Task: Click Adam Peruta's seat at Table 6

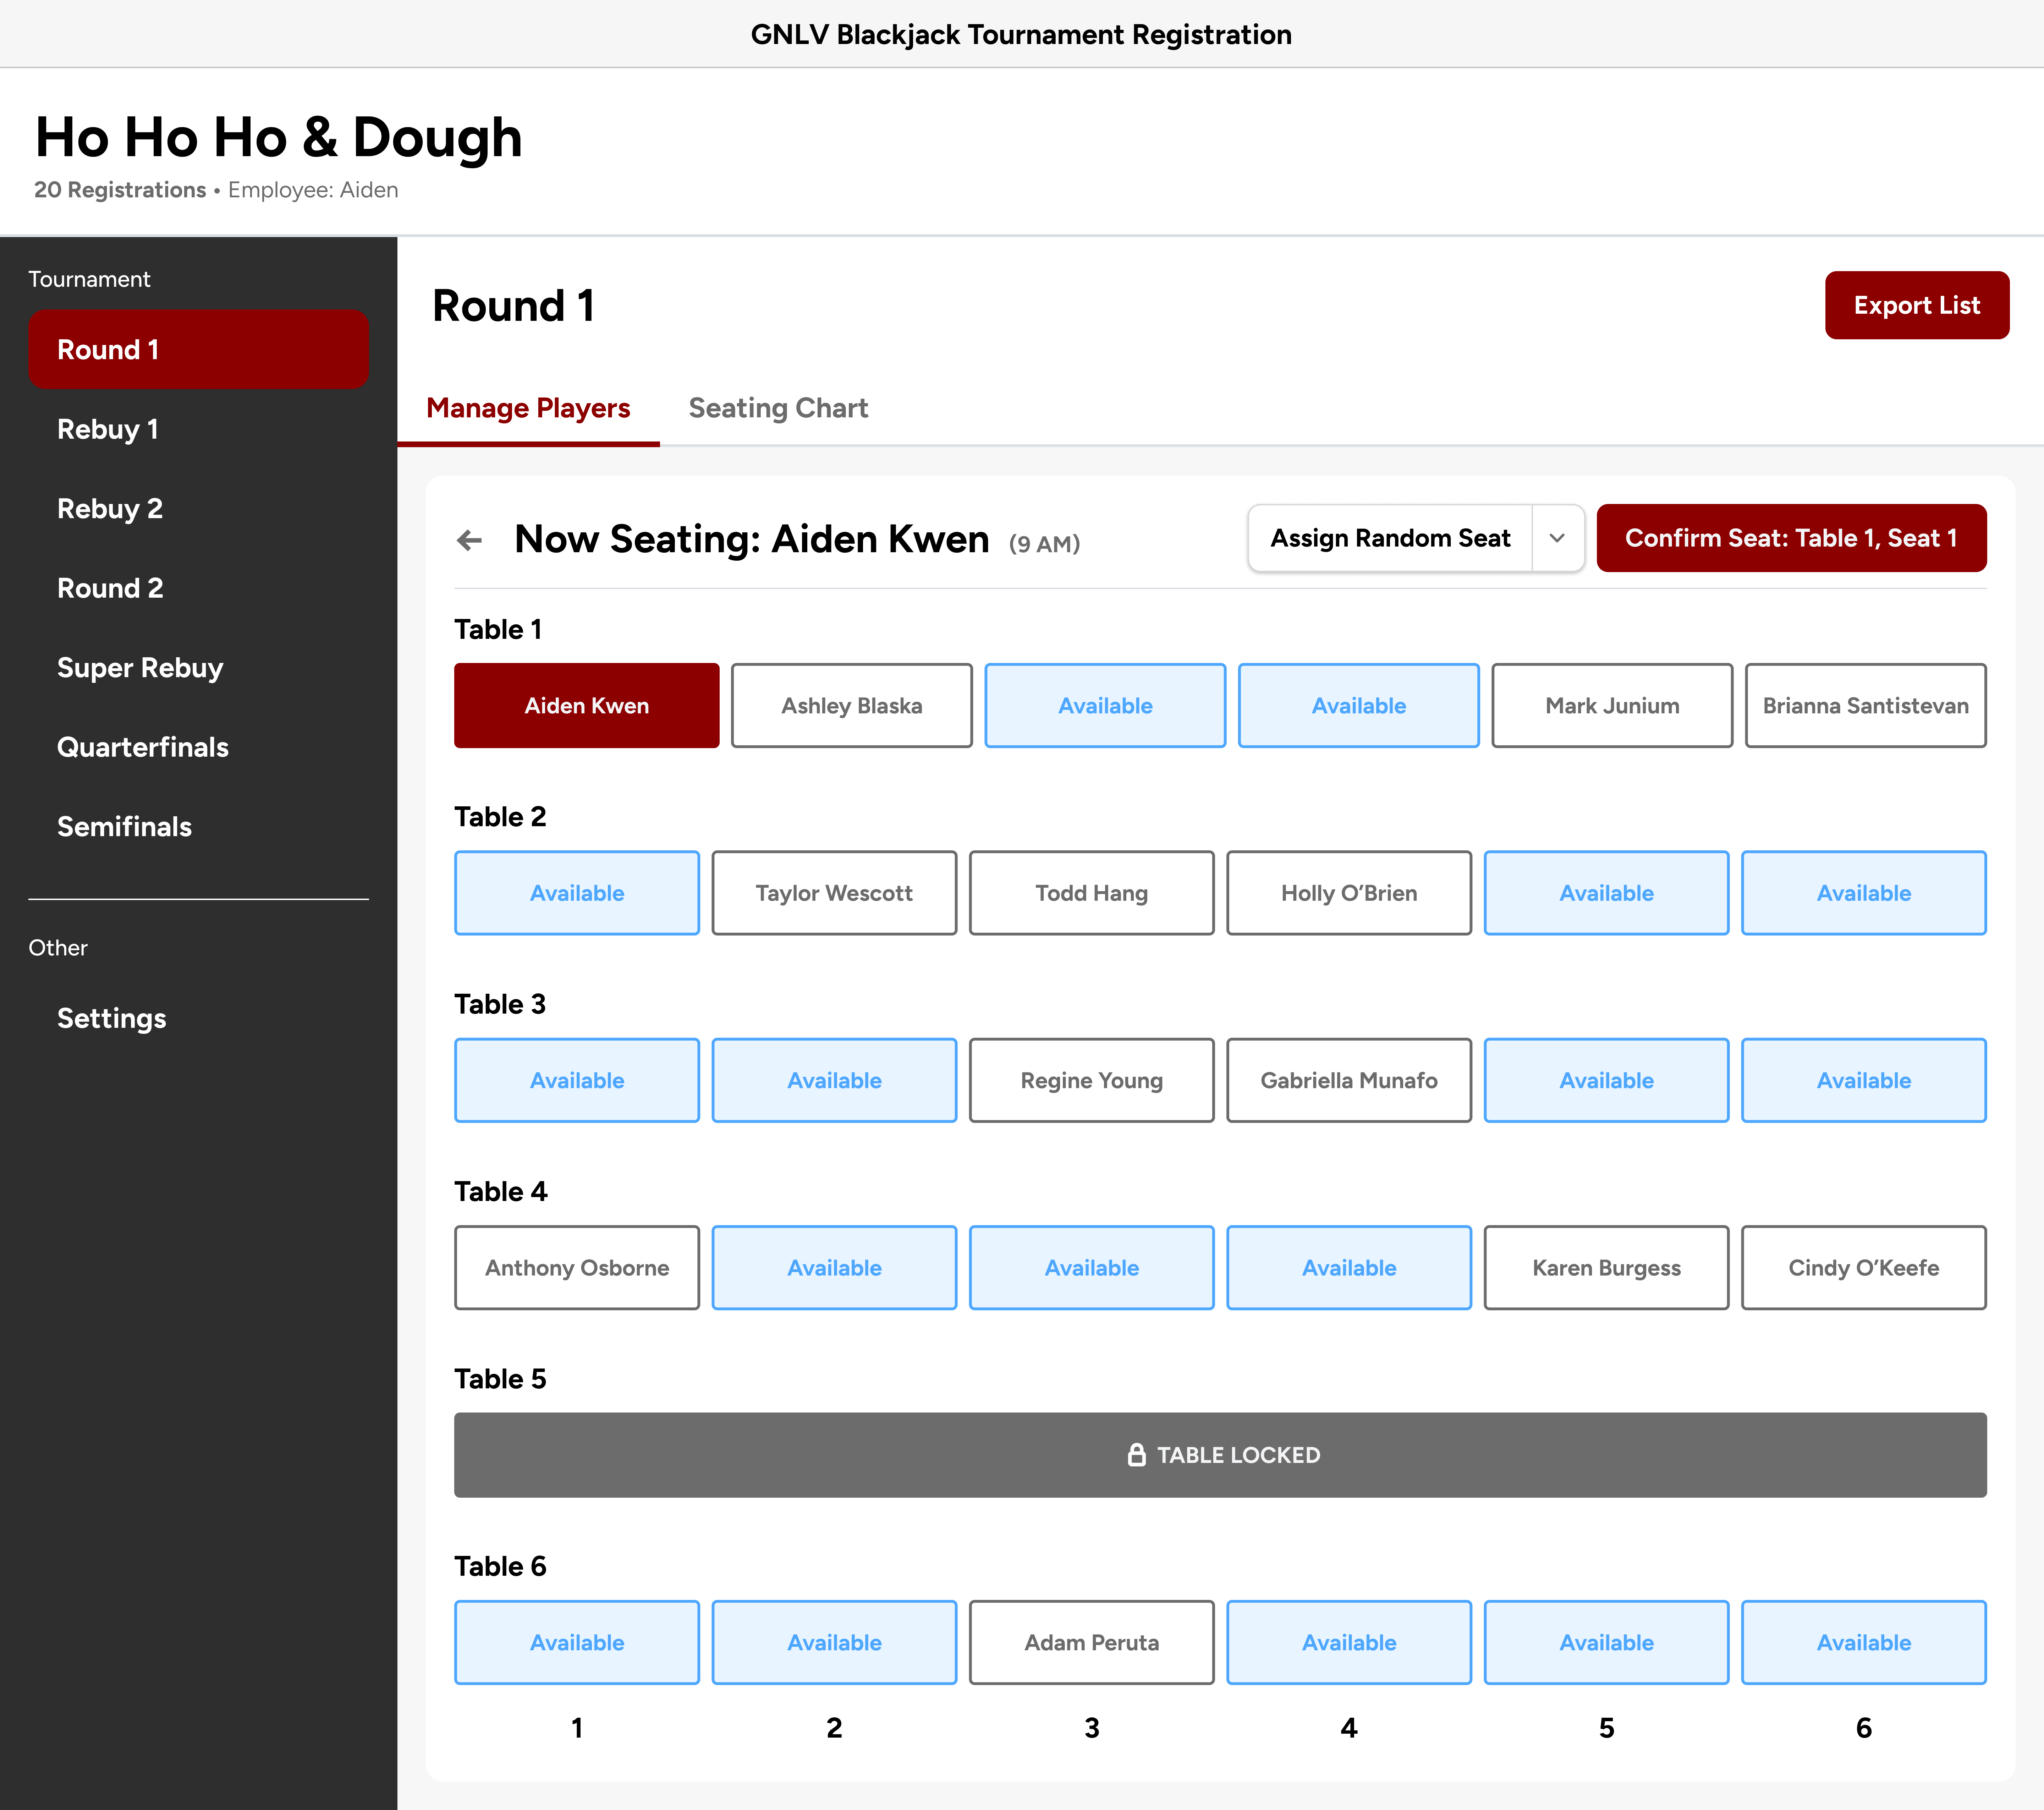Action: coord(1091,1643)
